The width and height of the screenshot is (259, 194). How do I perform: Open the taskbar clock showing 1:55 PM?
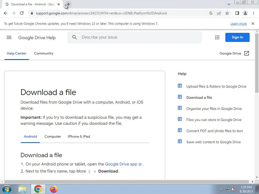point(246,189)
